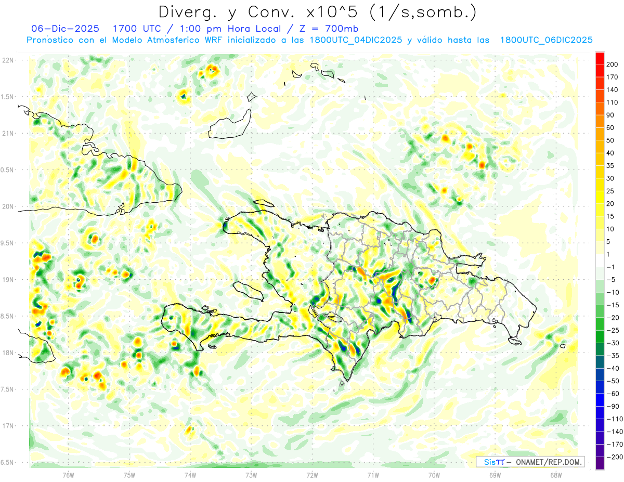Click the '-40' color scale label
Screen dimensions: 624x482
(x=613, y=368)
